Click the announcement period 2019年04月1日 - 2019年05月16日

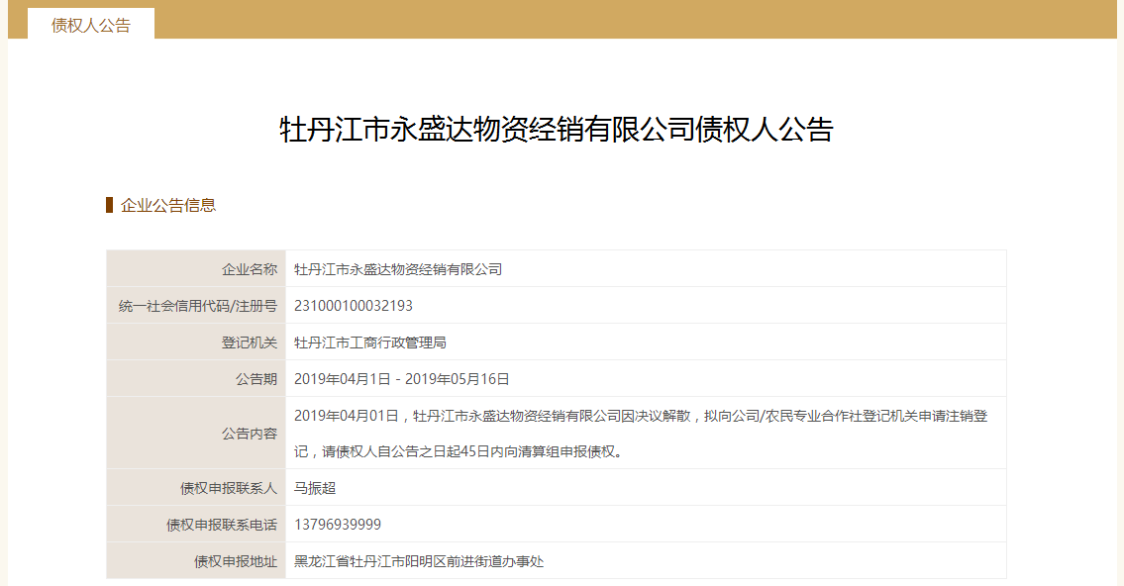[402, 379]
